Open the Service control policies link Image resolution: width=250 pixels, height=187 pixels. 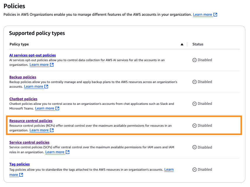[x=29, y=142]
